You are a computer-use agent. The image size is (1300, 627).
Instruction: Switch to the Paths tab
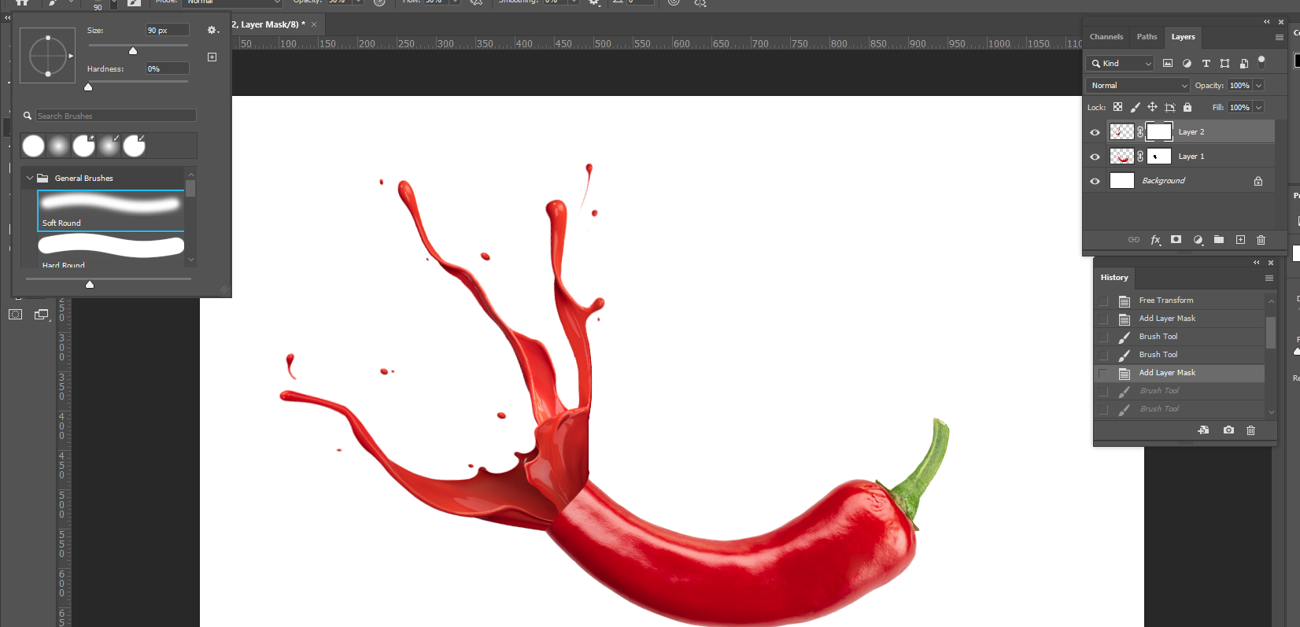click(1147, 37)
